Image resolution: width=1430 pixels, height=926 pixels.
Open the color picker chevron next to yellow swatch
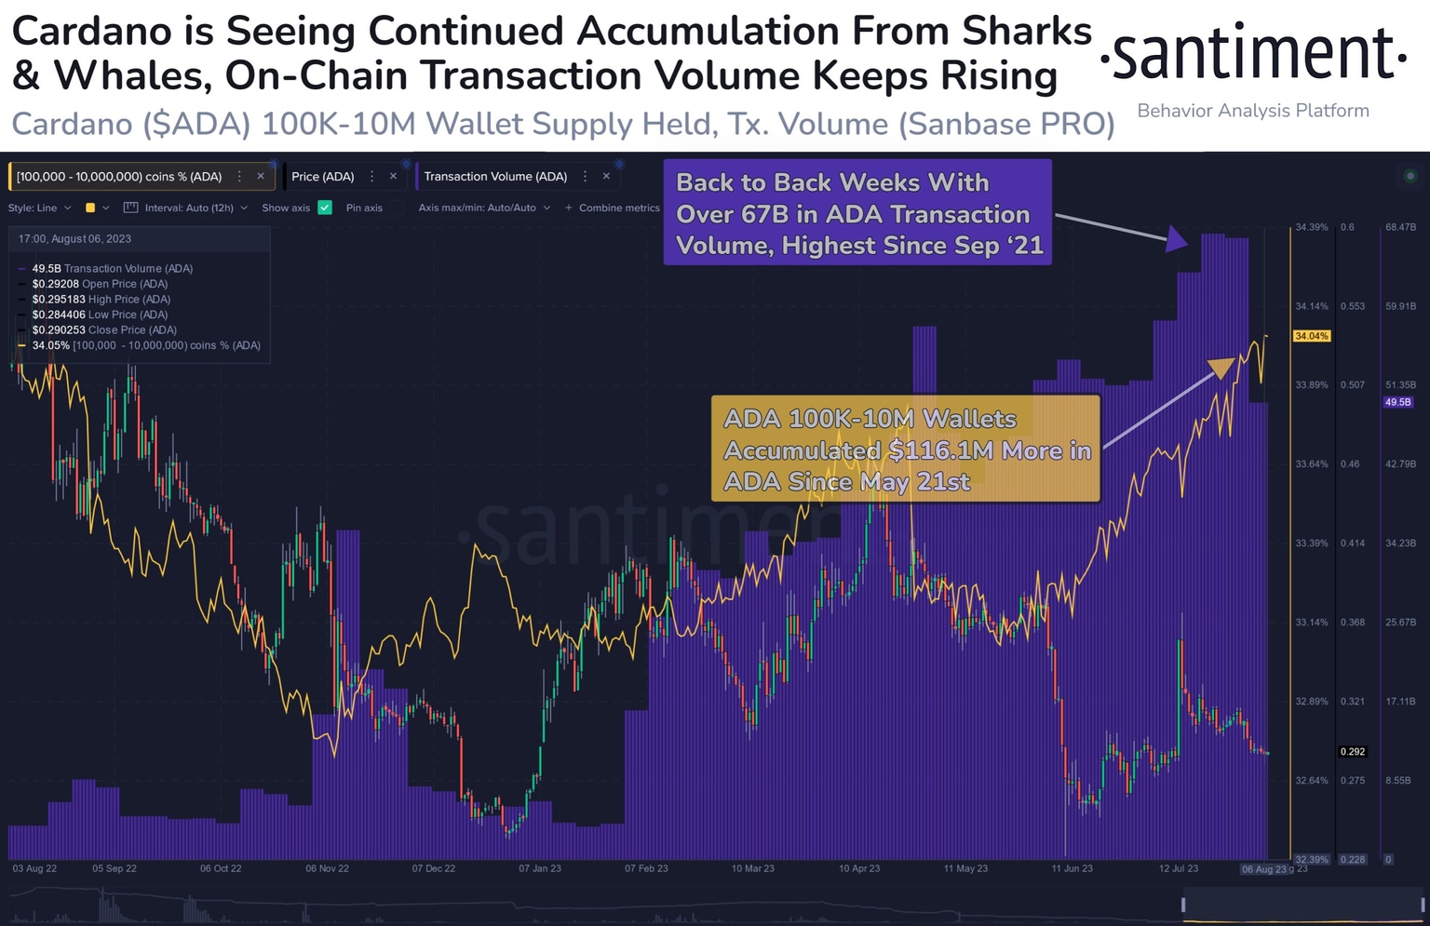pos(105,208)
